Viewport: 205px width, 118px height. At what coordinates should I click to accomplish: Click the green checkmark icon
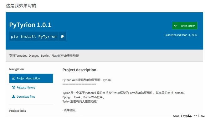coord(176,26)
